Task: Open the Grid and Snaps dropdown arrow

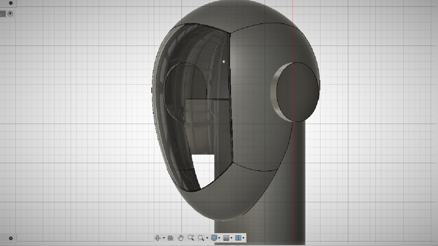Action: pos(232,238)
